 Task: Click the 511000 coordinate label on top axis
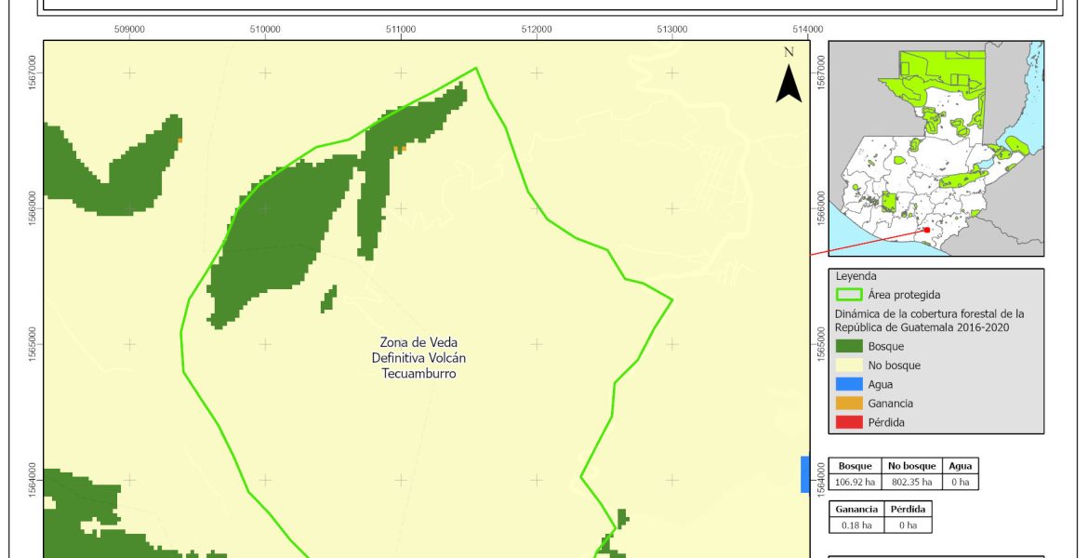coord(401,29)
